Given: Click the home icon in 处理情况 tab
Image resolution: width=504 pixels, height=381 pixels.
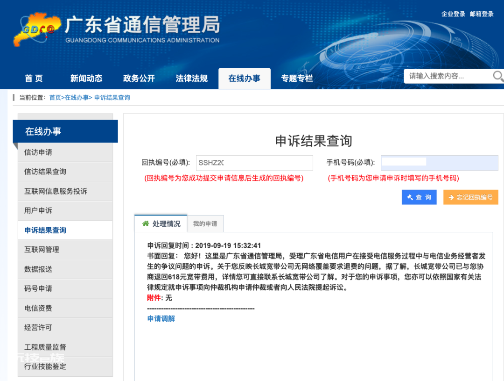Looking at the screenshot, I should [x=146, y=223].
